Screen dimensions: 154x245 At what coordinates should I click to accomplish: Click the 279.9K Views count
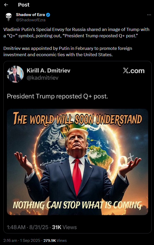[55, 241]
